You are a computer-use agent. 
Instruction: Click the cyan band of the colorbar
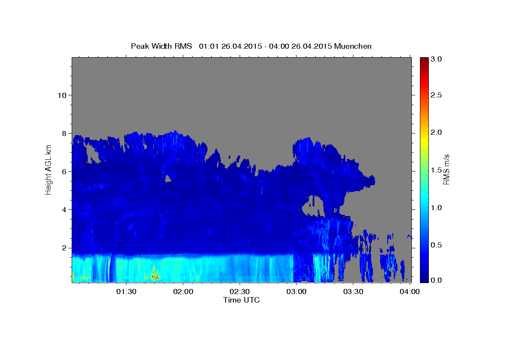(424, 197)
